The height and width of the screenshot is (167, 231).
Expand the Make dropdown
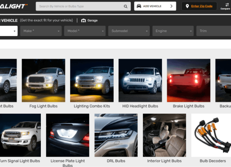tap(41, 31)
